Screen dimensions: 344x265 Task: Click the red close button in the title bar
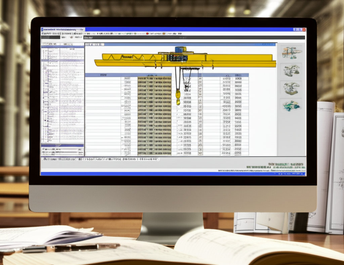(x=304, y=30)
